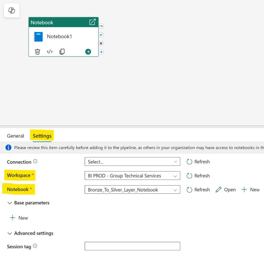Switch to the Settings tab
This screenshot has height=254, width=264.
(42, 136)
